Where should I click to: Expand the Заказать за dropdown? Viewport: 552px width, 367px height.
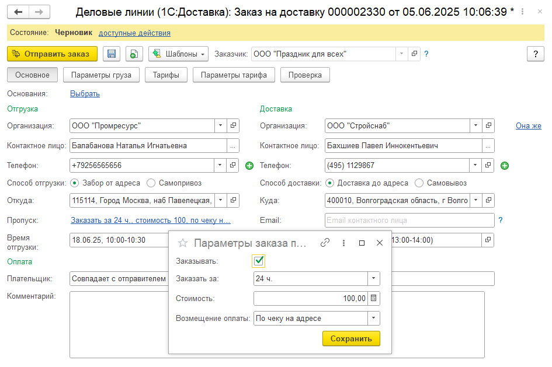[x=373, y=278]
